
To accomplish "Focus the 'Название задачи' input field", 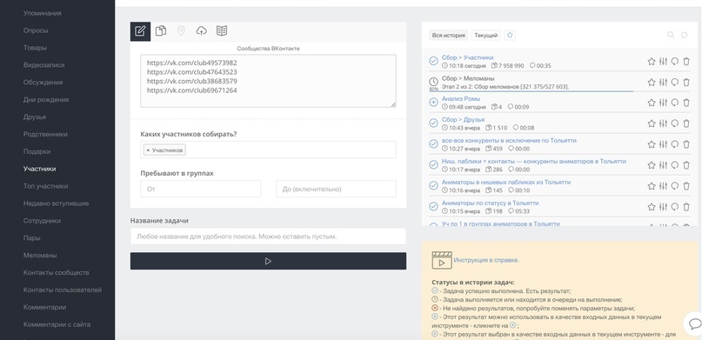I will (268, 237).
